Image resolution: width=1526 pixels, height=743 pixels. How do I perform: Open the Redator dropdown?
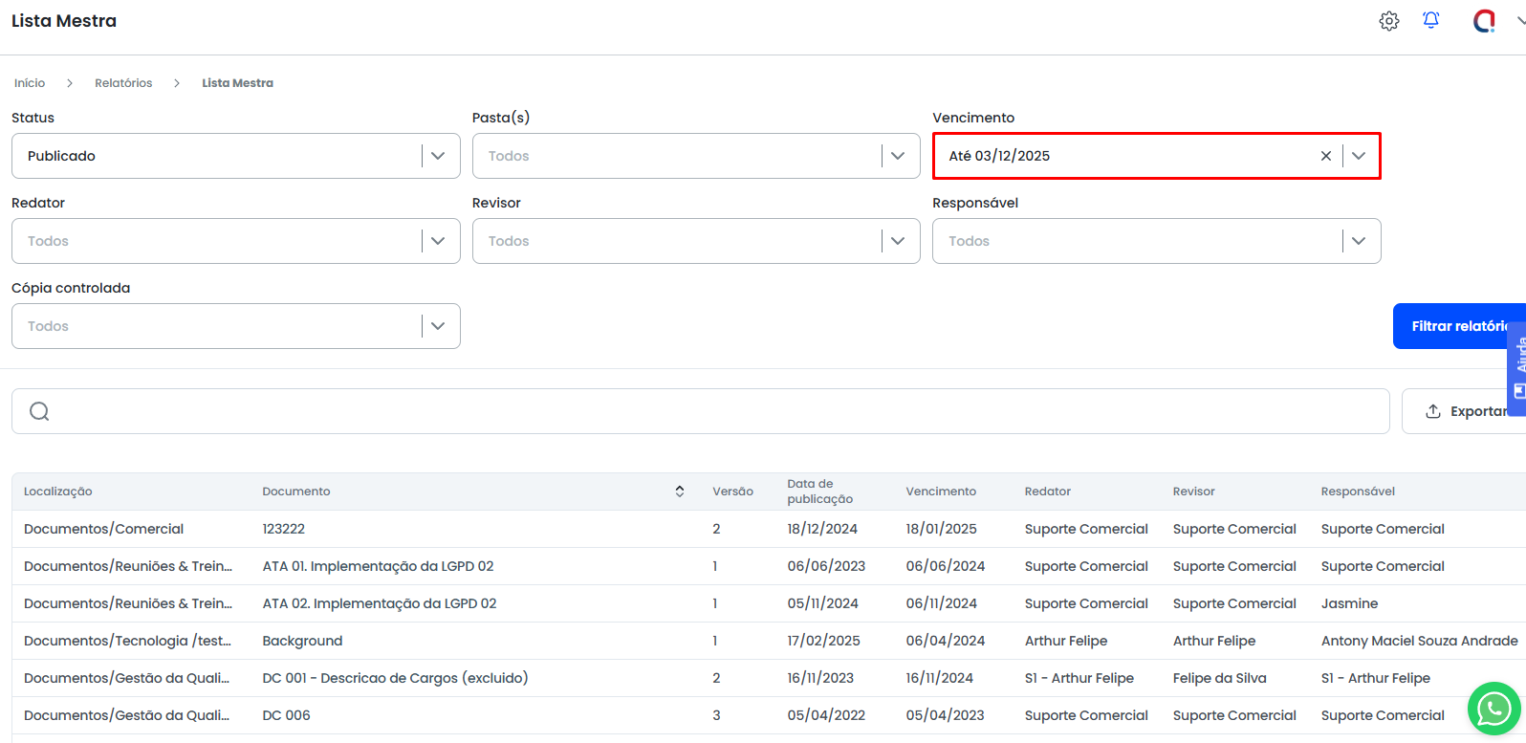pos(438,241)
